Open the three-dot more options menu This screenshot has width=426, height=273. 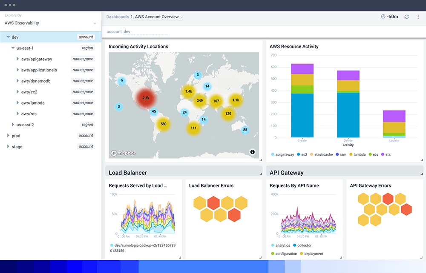coord(418,17)
